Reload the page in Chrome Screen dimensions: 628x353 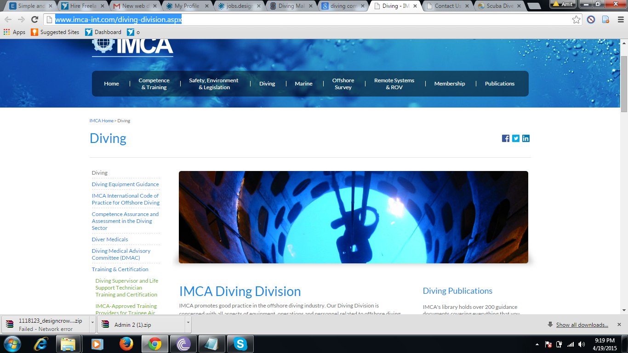pyautogui.click(x=34, y=19)
